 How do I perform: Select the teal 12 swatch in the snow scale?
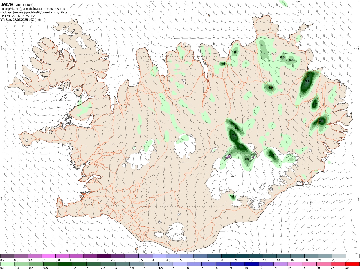pyautogui.click(x=269, y=256)
